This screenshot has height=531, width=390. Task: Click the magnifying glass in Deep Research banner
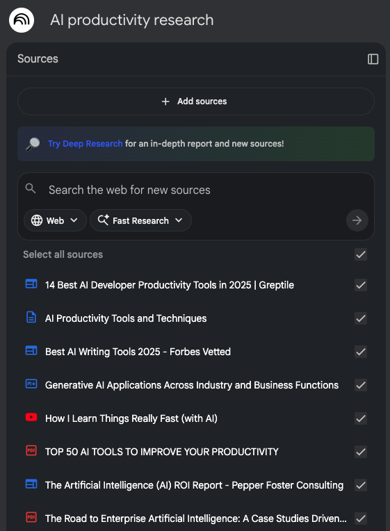(x=33, y=144)
